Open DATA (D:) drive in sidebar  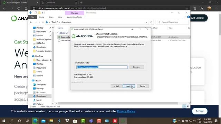[40, 43]
